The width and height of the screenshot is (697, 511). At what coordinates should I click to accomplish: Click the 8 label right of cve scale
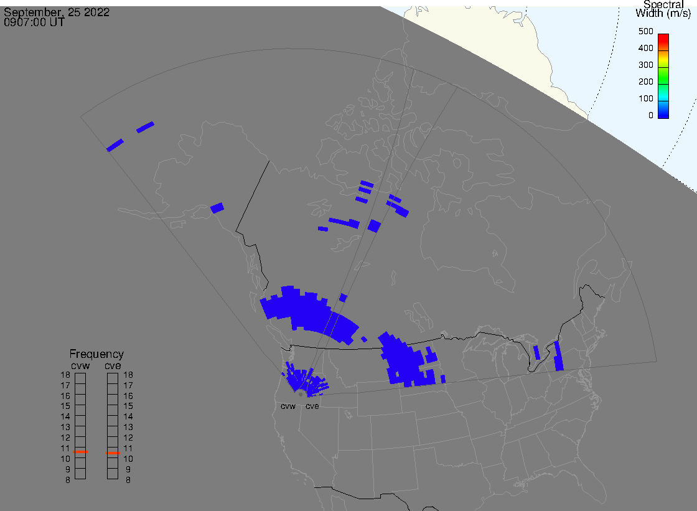pyautogui.click(x=128, y=480)
